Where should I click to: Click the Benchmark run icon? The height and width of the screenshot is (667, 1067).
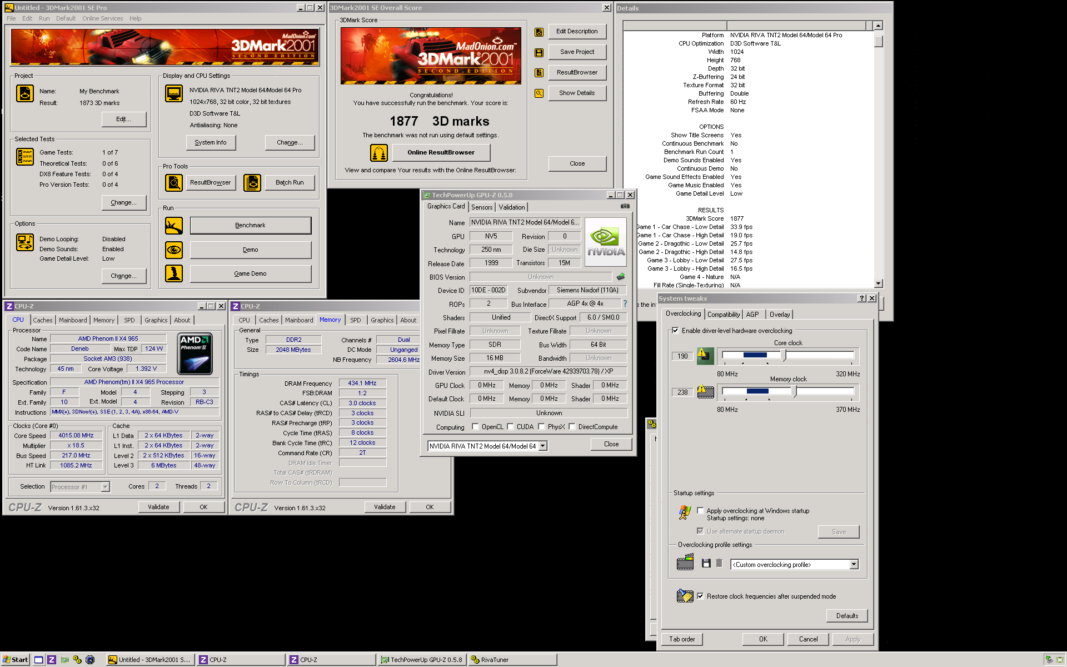[174, 226]
